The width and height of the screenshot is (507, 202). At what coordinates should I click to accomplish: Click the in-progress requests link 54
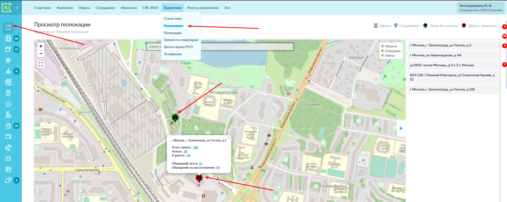click(189, 155)
